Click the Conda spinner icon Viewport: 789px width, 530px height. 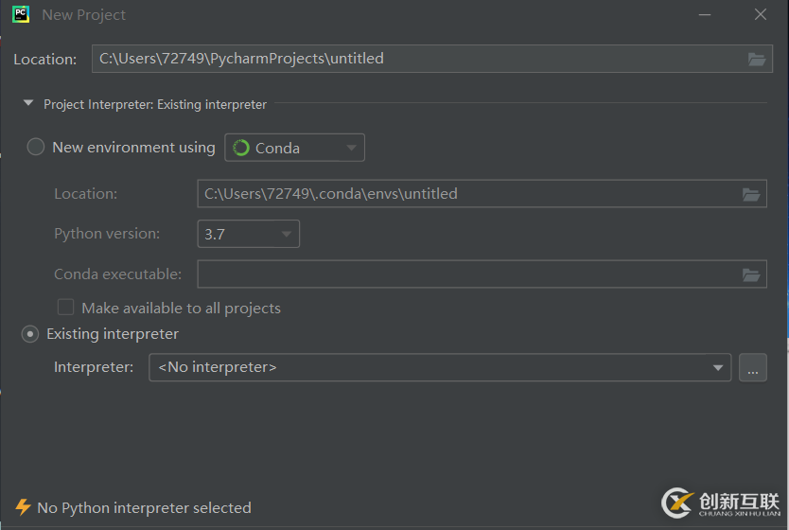[x=241, y=148]
